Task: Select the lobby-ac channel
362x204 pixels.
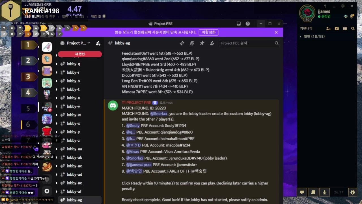Action: tap(80, 166)
